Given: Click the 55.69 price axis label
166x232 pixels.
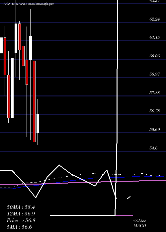Looking at the screenshot, I should pos(155,130).
